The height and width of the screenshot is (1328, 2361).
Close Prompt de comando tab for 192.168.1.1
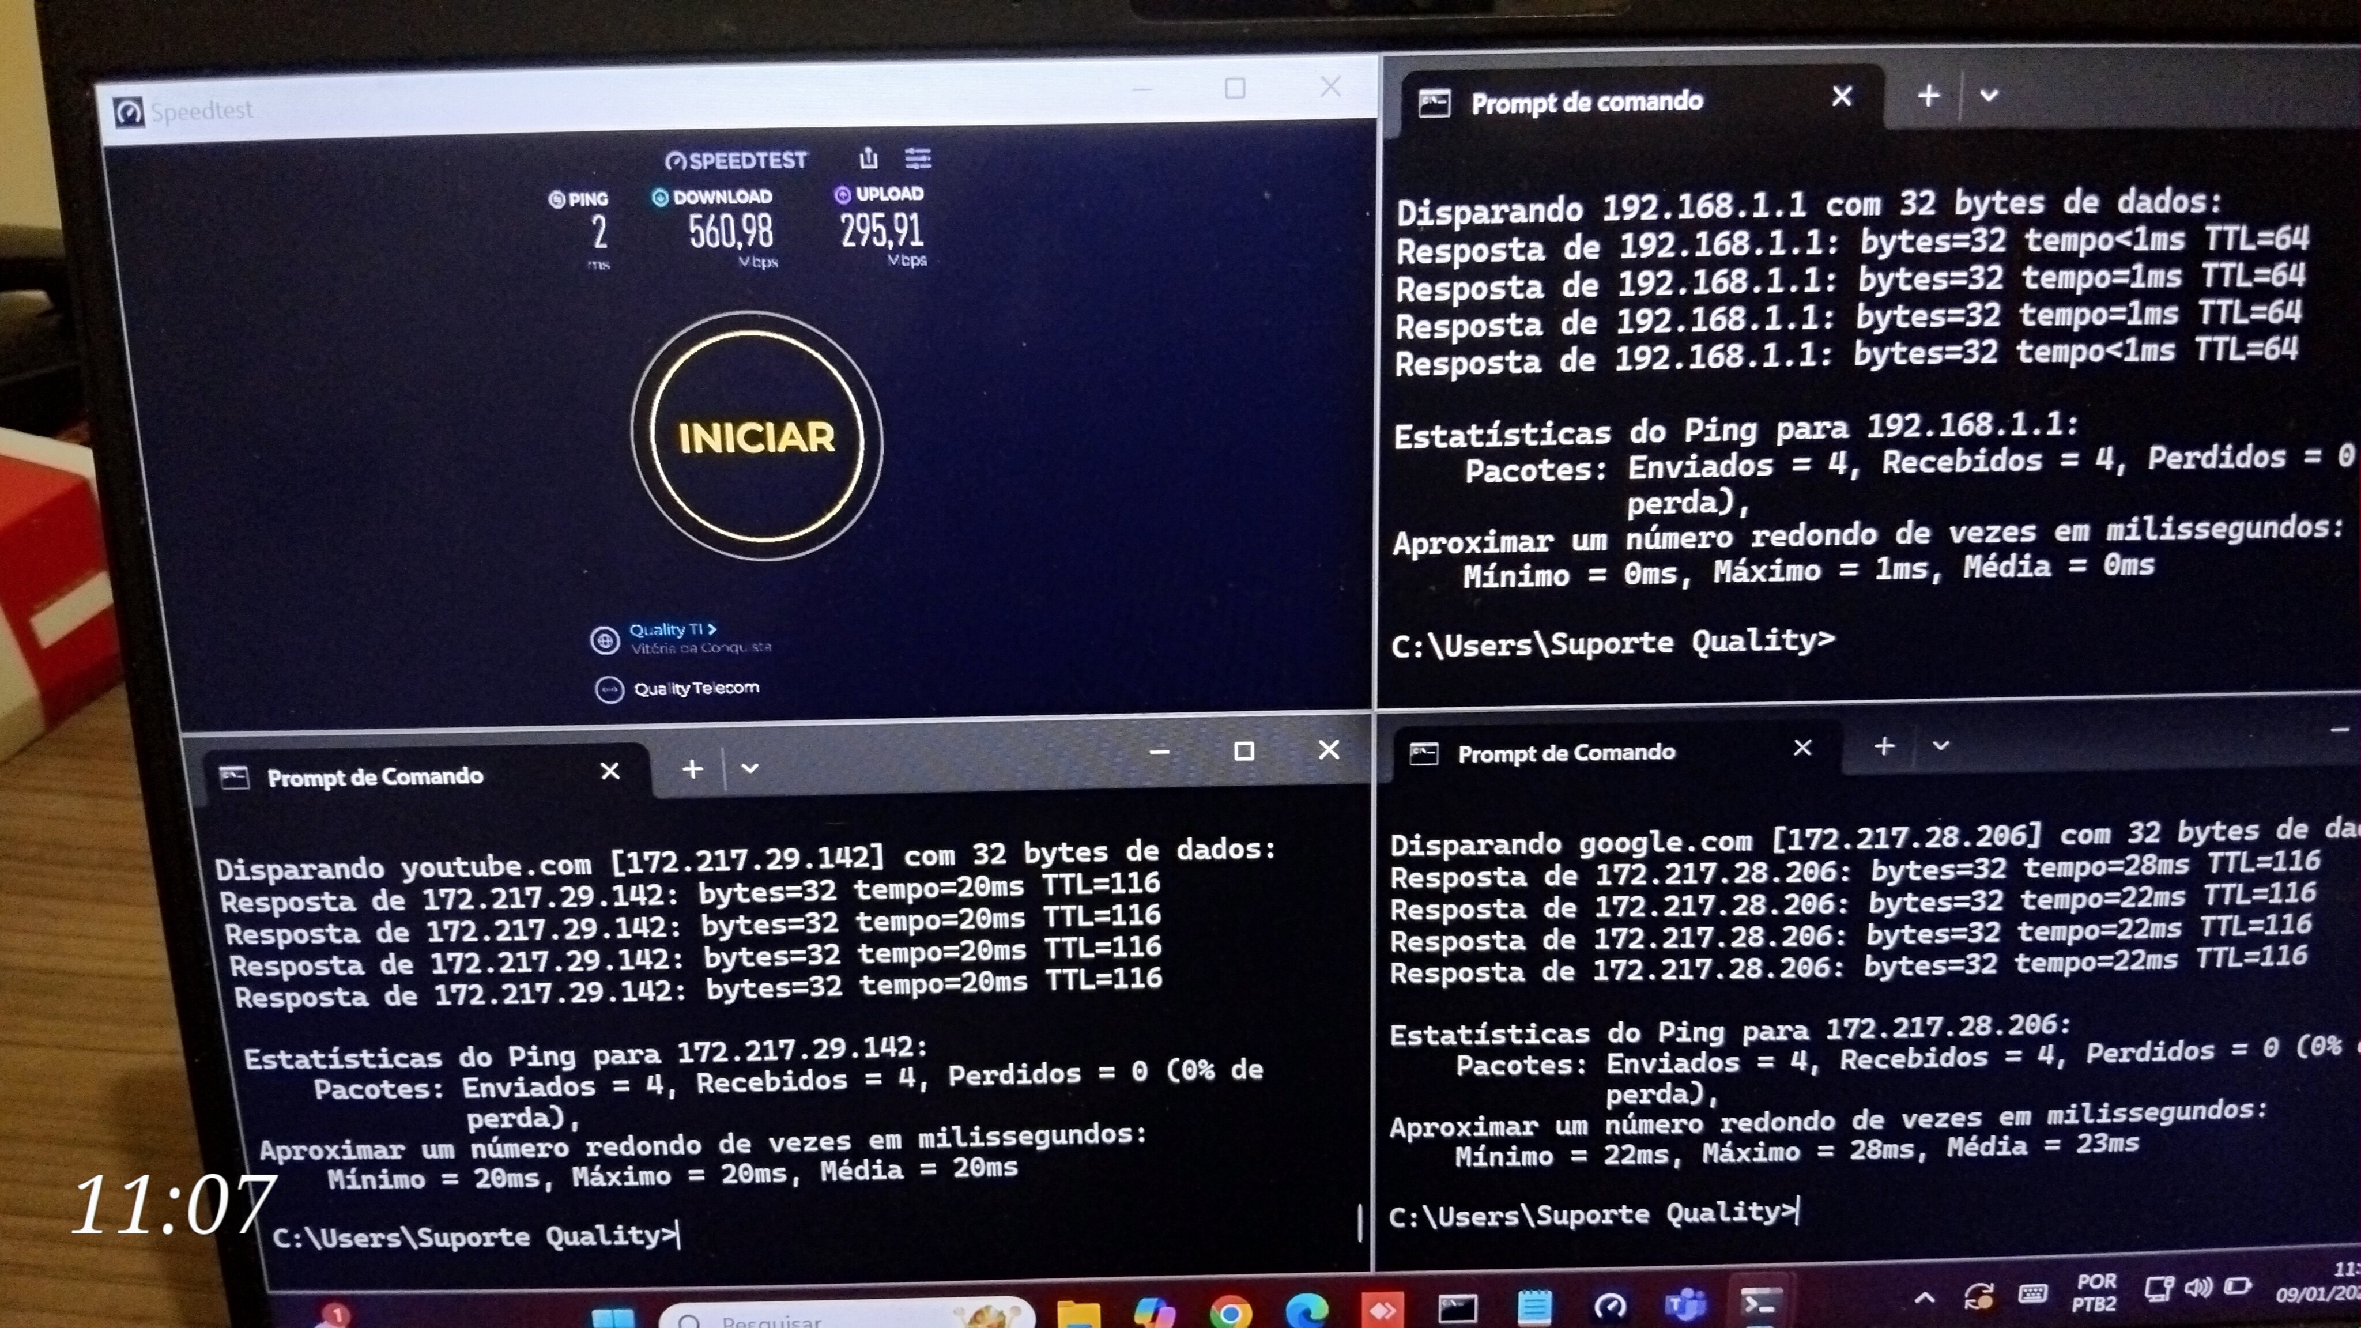1841,96
